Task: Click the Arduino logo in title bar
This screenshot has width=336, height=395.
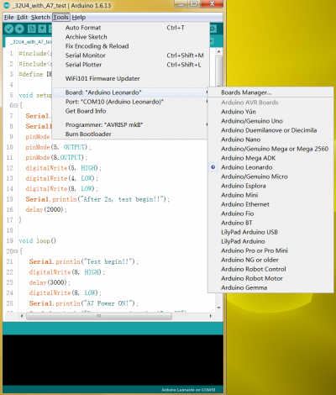Action: 7,5
